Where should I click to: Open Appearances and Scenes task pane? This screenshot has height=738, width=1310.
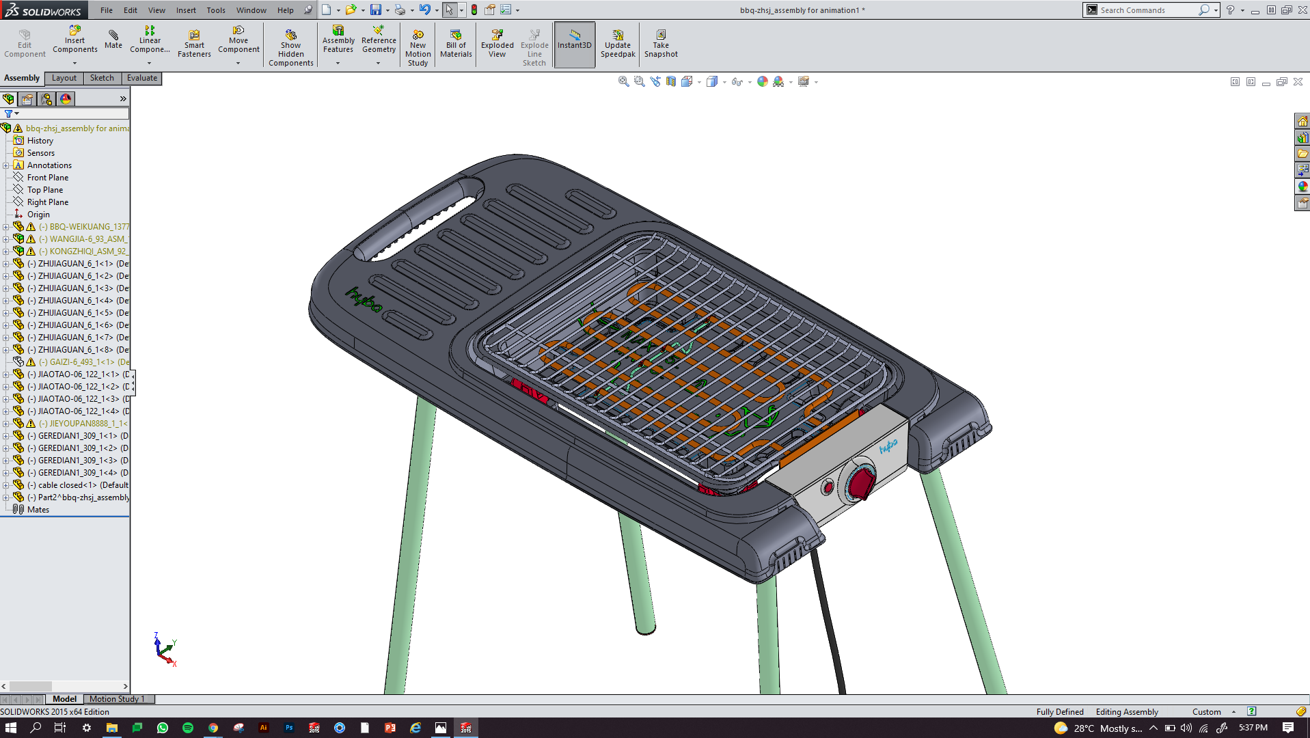click(1302, 187)
